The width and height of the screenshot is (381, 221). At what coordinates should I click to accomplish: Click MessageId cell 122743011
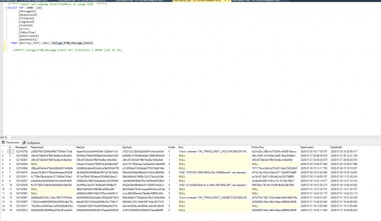click(22, 206)
